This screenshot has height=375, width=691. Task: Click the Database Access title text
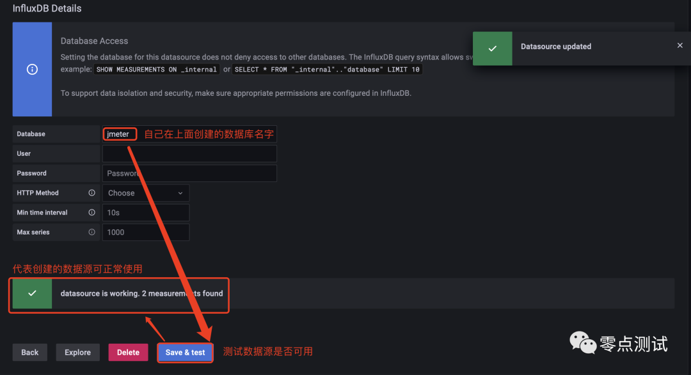coord(94,41)
